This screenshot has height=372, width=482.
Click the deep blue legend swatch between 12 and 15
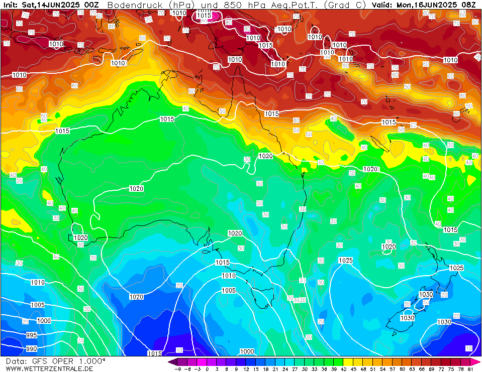[250, 362]
